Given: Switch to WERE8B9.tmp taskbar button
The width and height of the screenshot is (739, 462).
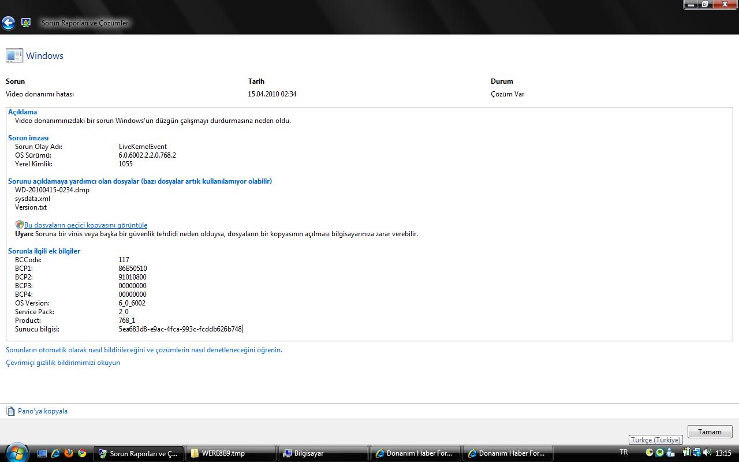Looking at the screenshot, I should [230, 453].
